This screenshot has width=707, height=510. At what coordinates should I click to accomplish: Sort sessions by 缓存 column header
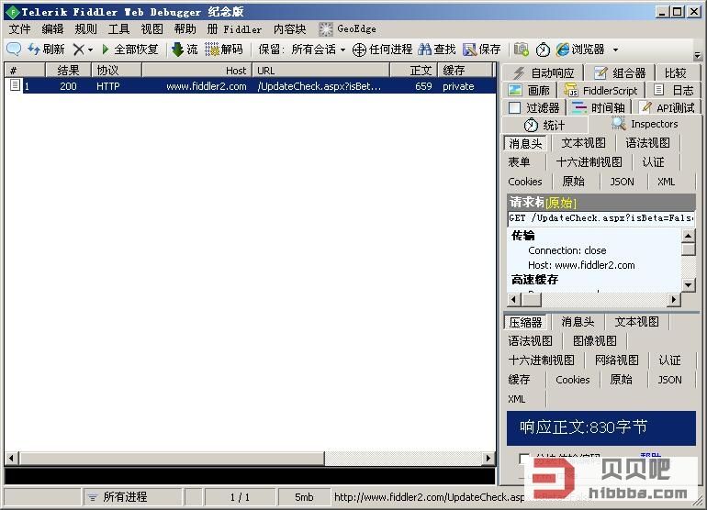[466, 71]
